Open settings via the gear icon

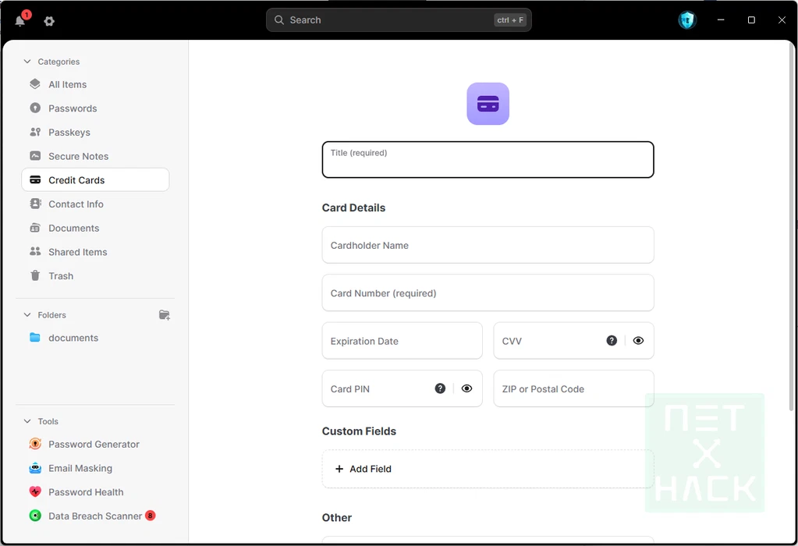click(x=49, y=21)
